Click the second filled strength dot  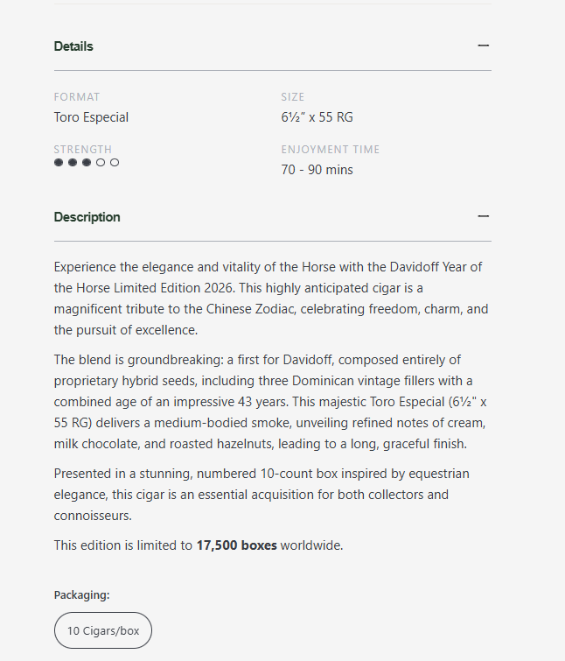coord(73,163)
